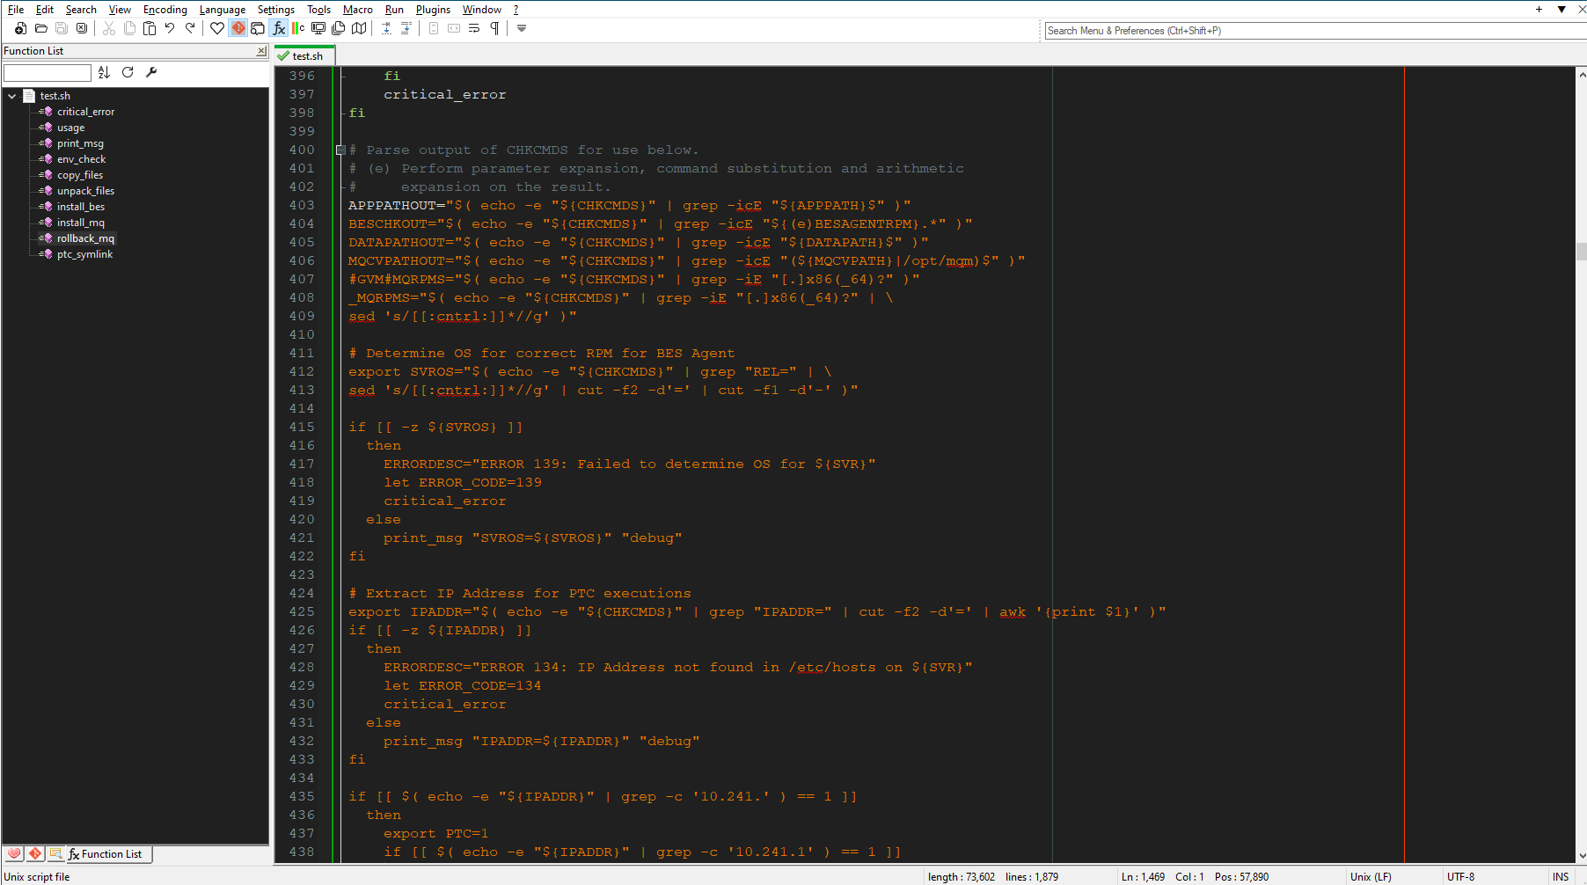Click the monitor toolbar icon

point(318,29)
